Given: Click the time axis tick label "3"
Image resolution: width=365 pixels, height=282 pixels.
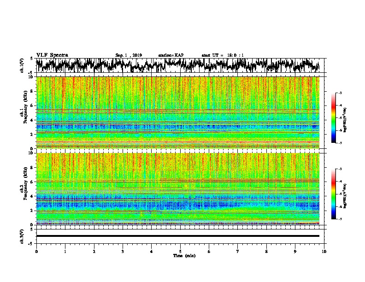Looking at the screenshot, I should tap(123, 252).
